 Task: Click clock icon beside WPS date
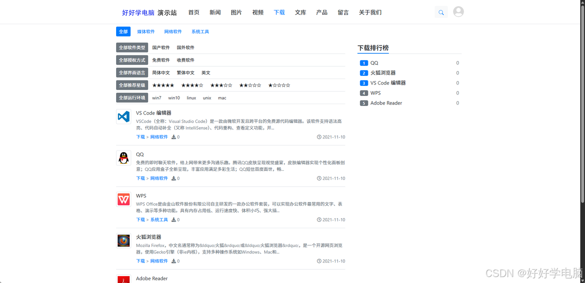coord(319,220)
